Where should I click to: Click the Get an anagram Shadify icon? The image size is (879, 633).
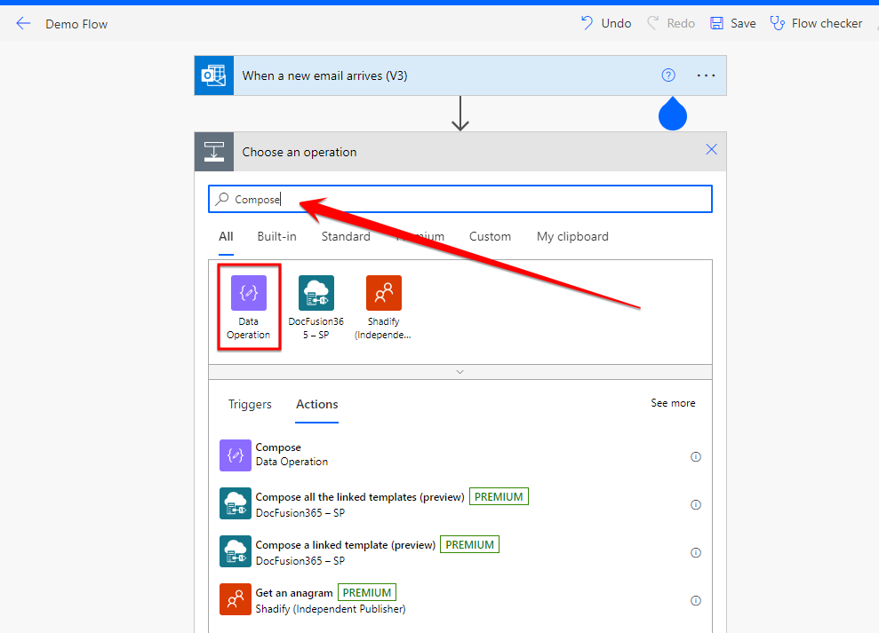pyautogui.click(x=236, y=599)
